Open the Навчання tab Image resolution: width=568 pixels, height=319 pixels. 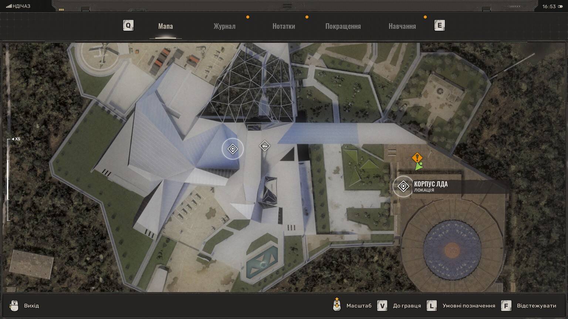click(402, 26)
